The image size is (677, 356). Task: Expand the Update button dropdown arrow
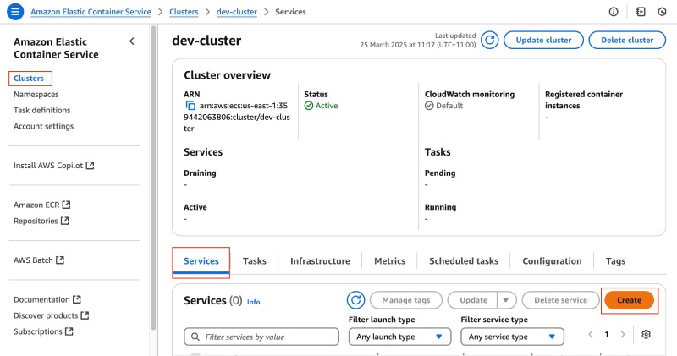point(506,300)
